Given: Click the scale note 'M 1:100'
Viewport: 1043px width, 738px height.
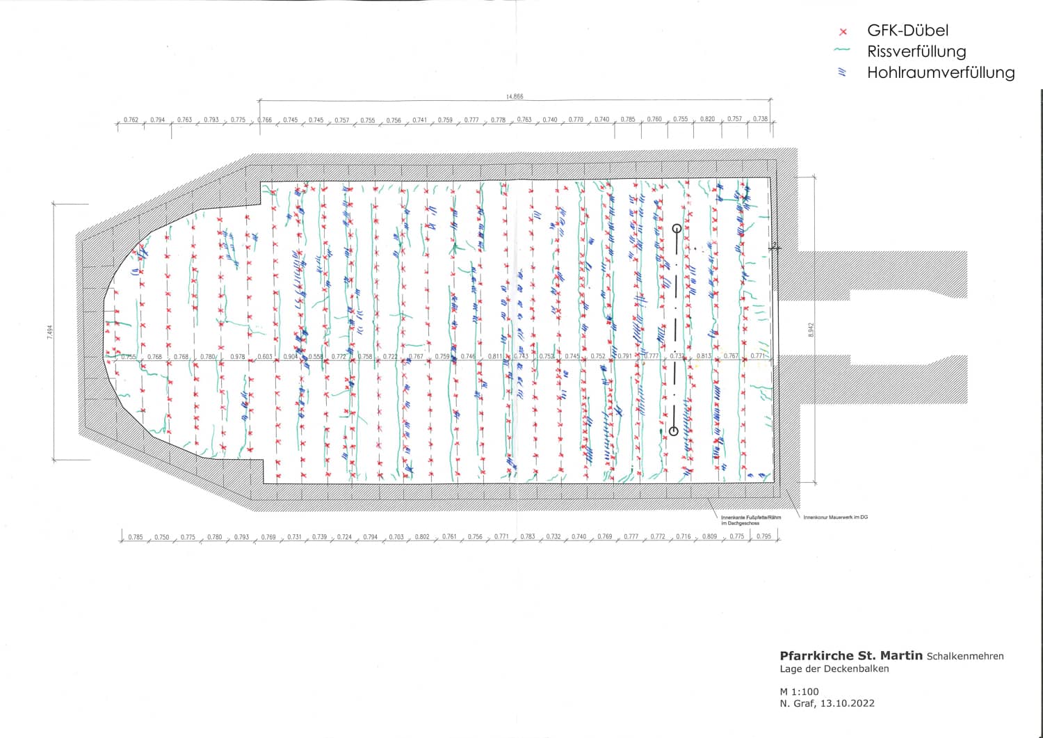Looking at the screenshot, I should tap(799, 692).
